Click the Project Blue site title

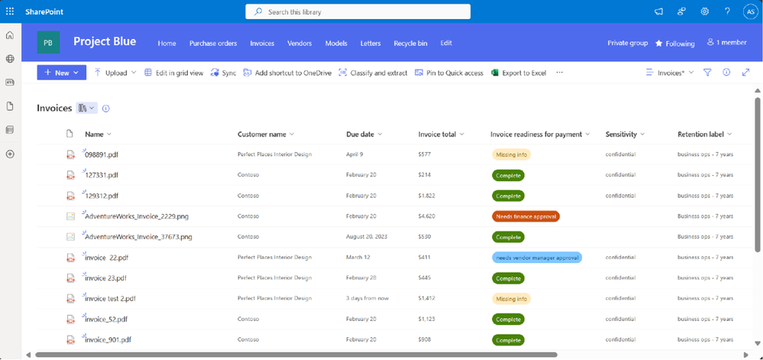[105, 41]
